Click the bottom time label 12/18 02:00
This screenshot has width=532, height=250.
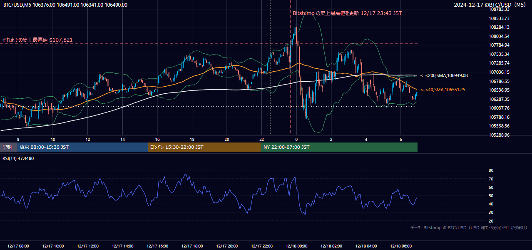[x=331, y=246]
